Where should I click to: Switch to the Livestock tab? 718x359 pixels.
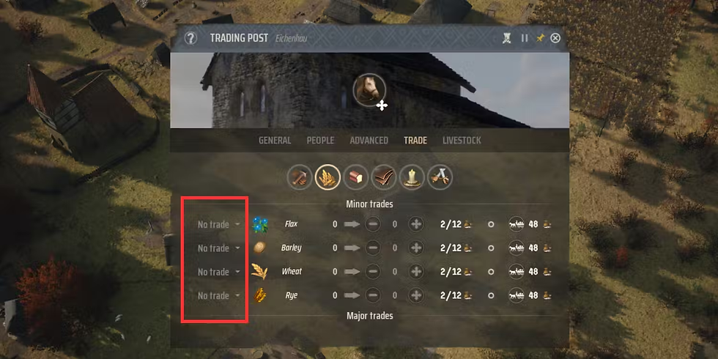(x=462, y=141)
